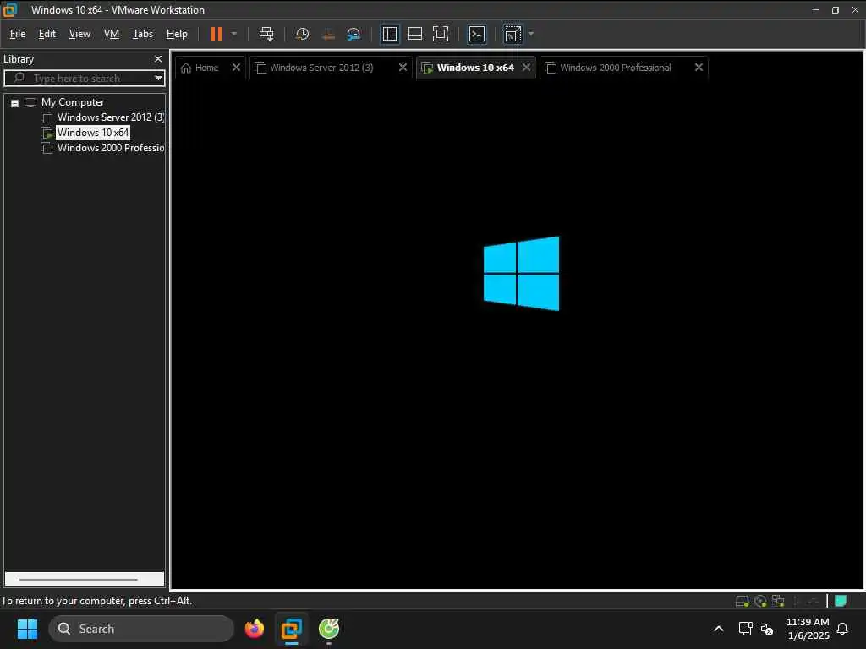Click the network adapter status icon
The image size is (866, 649).
click(778, 602)
